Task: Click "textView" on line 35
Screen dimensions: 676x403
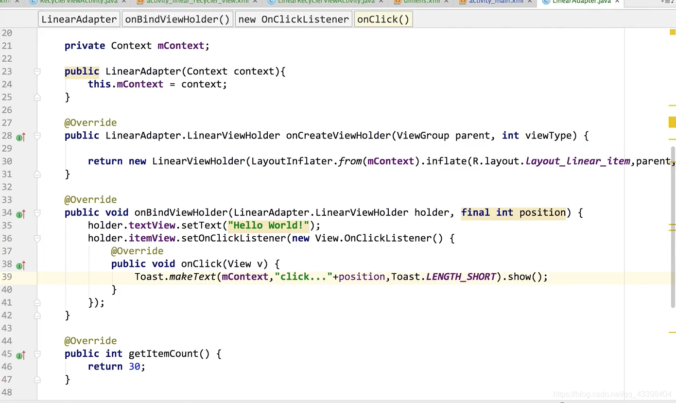Action: (x=152, y=226)
